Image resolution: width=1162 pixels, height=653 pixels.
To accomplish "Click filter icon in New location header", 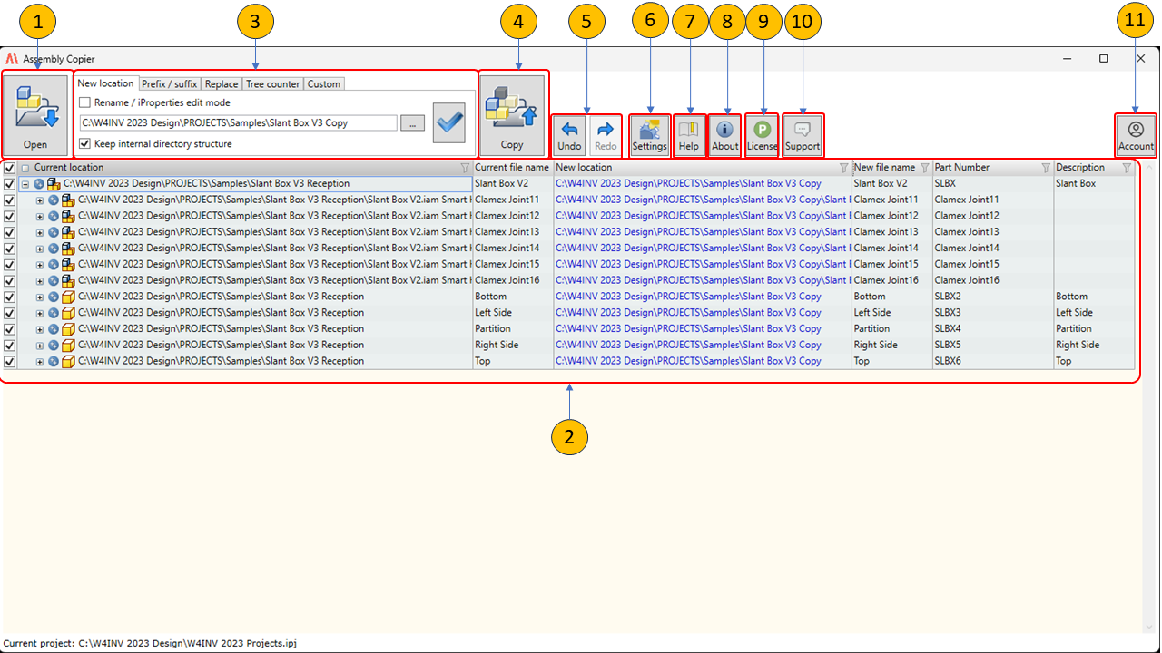I will (844, 168).
